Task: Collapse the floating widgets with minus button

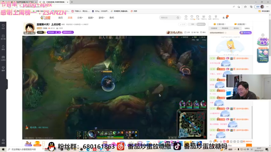Action: pyautogui.click(x=263, y=35)
